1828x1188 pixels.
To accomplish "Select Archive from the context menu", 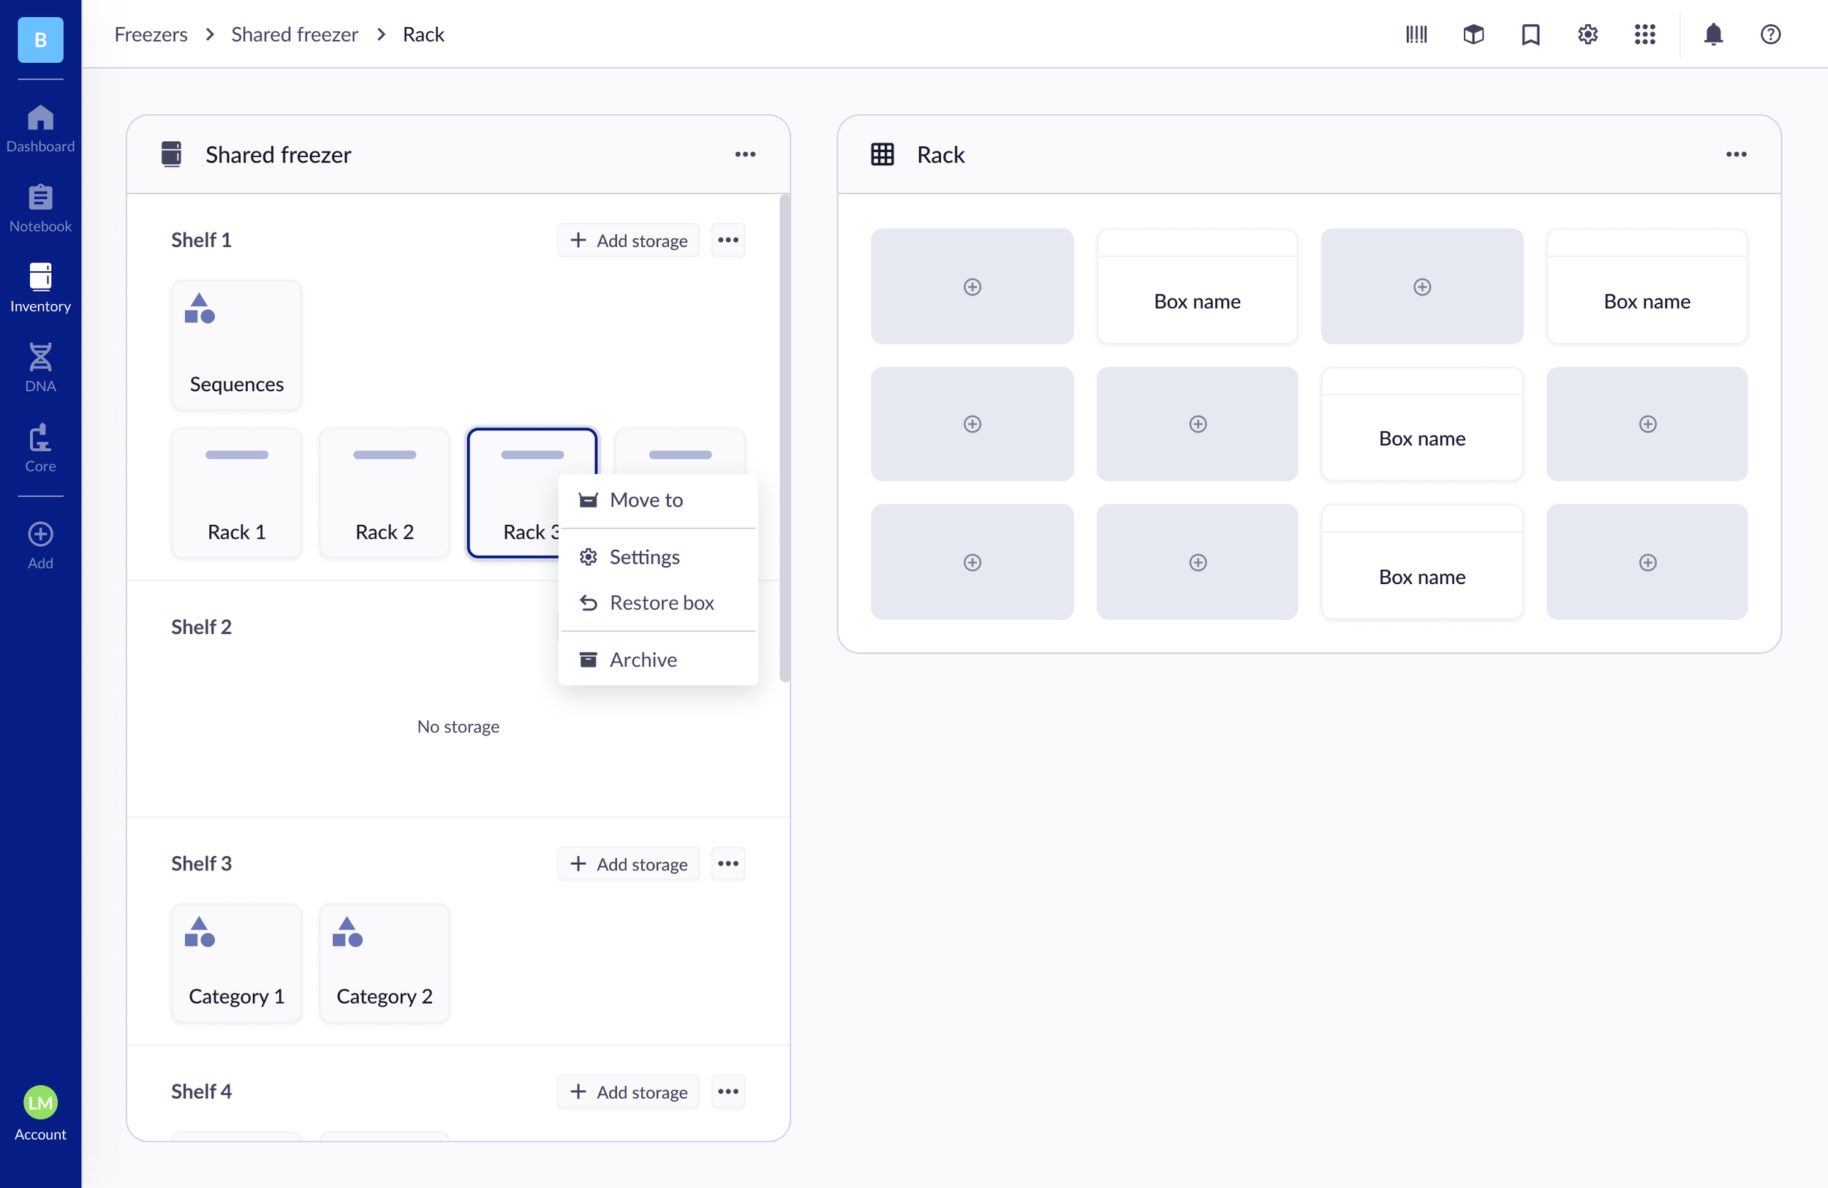I will (643, 659).
